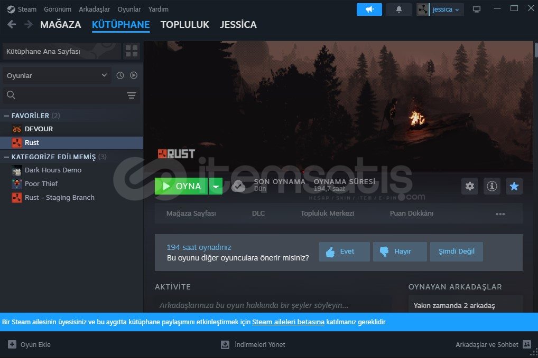Go forward with the right arrow
Image resolution: width=538 pixels, height=358 pixels.
[29, 24]
